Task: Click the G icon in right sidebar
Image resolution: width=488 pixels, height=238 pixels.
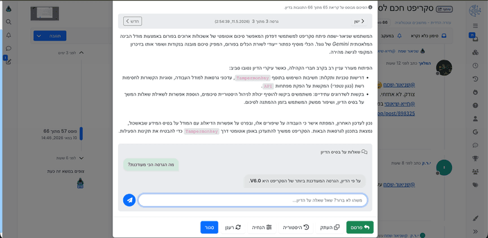Action: (x=475, y=132)
